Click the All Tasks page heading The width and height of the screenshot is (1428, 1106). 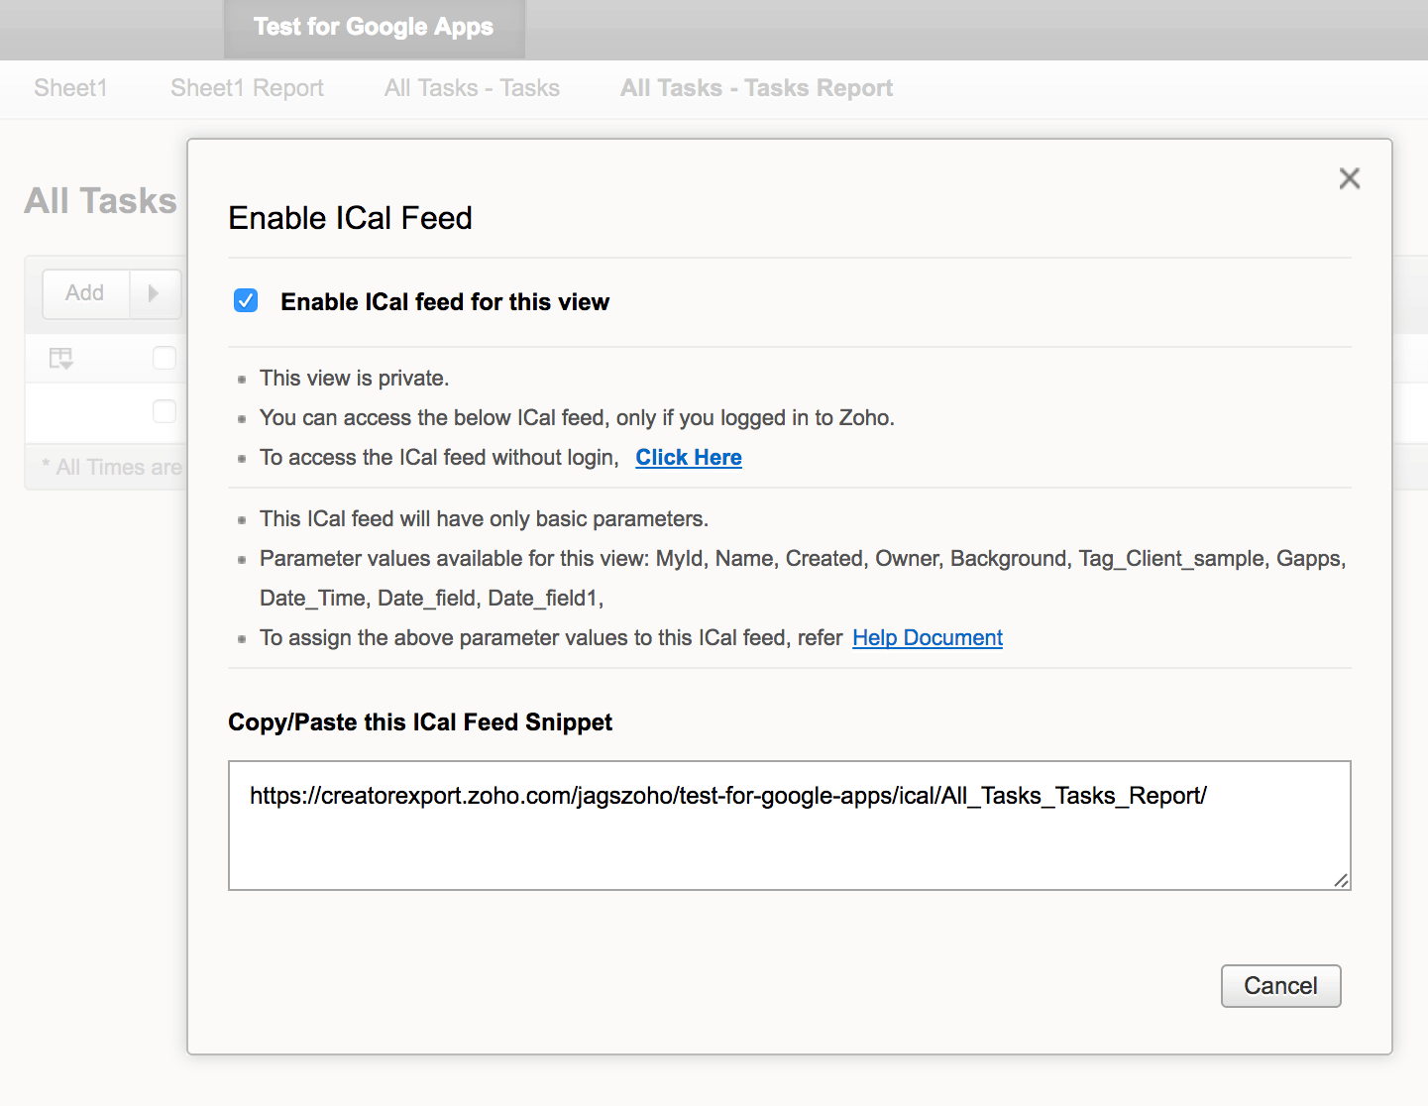pyautogui.click(x=101, y=201)
